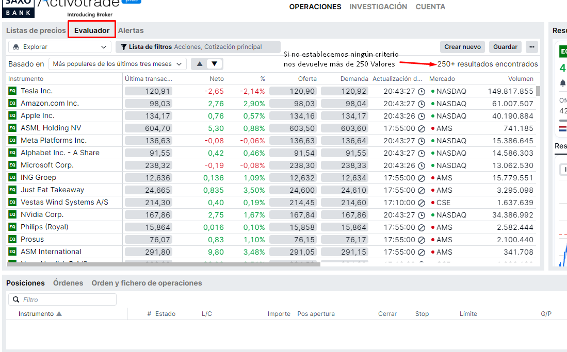567x352 pixels.
Task: Click the Instrumento column header in screener
Action: tap(26, 79)
